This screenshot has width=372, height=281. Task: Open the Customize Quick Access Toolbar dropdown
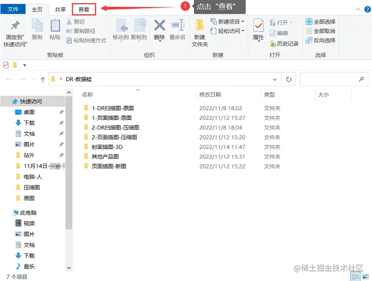pyautogui.click(x=24, y=65)
